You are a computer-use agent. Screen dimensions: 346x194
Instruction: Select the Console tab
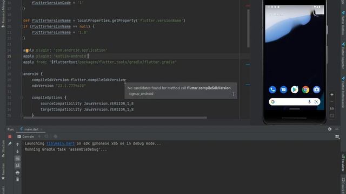click(26, 136)
